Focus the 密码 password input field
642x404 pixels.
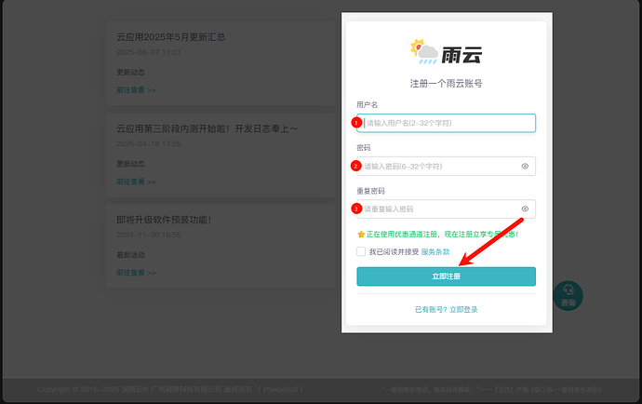(446, 166)
